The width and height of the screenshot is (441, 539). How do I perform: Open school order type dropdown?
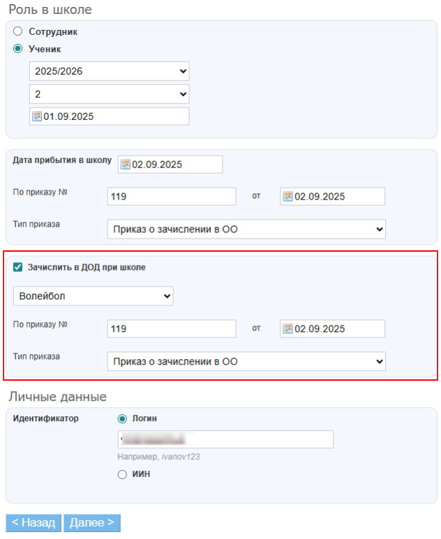246,229
